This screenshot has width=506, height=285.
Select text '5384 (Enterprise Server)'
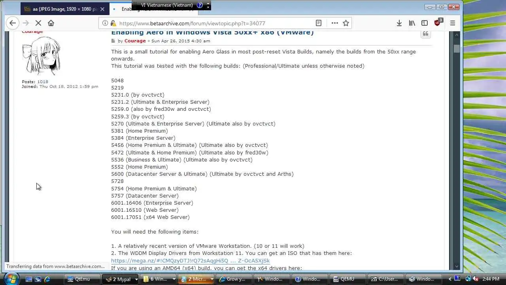tap(143, 138)
